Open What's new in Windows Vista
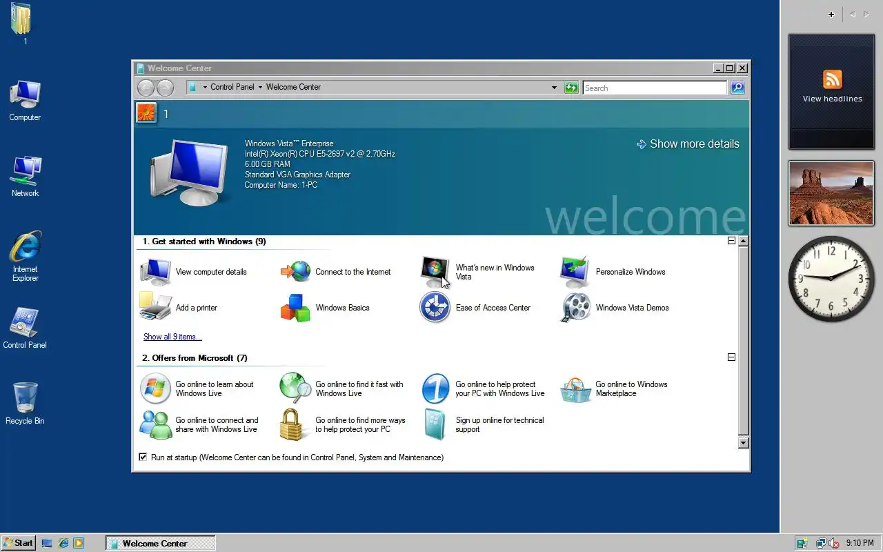883x552 pixels. [477, 272]
